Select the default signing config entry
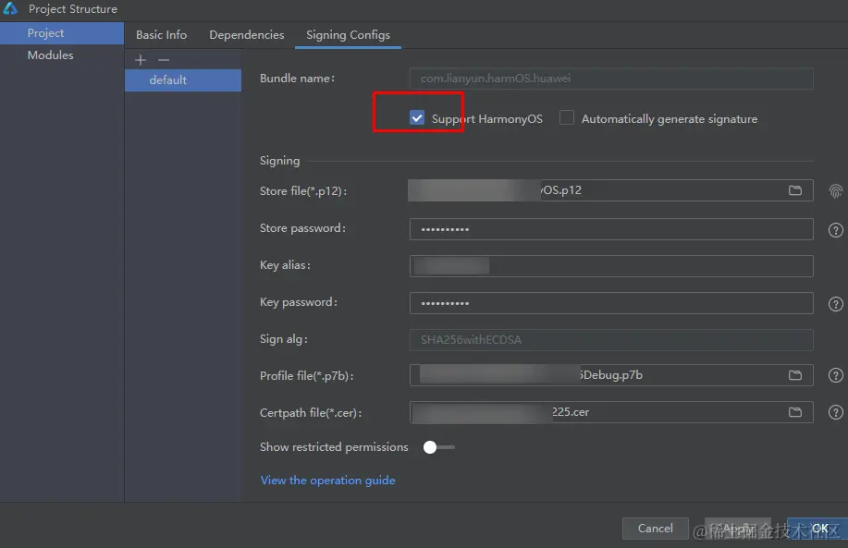Screen dimensions: 848x548 [x=183, y=80]
